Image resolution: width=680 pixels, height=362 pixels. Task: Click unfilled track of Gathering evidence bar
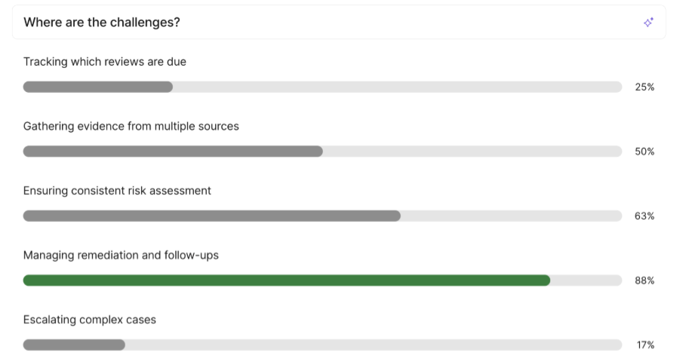point(472,152)
